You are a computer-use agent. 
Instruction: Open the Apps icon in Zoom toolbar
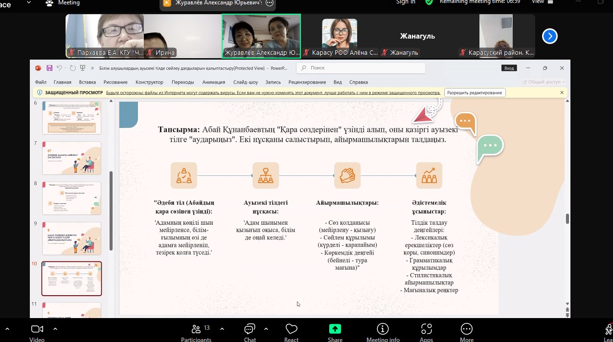click(426, 329)
